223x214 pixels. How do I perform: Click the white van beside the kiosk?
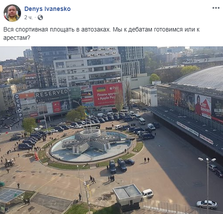147,193
